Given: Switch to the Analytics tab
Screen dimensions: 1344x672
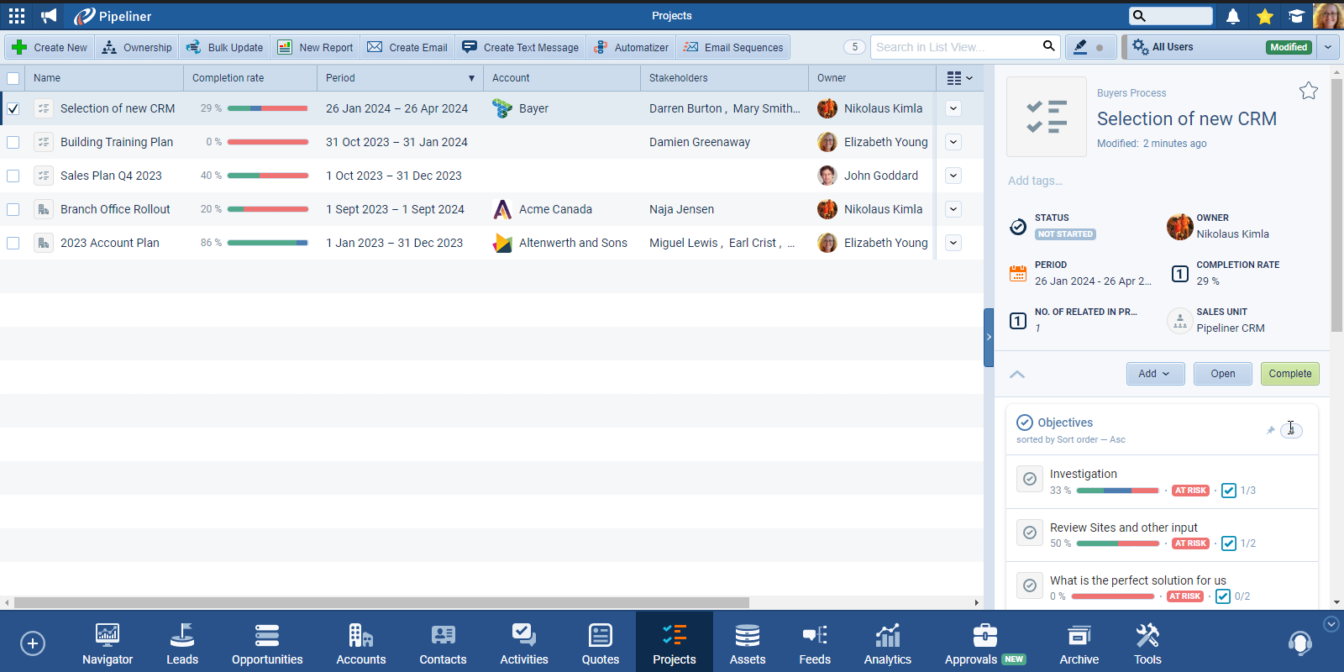Looking at the screenshot, I should point(887,644).
